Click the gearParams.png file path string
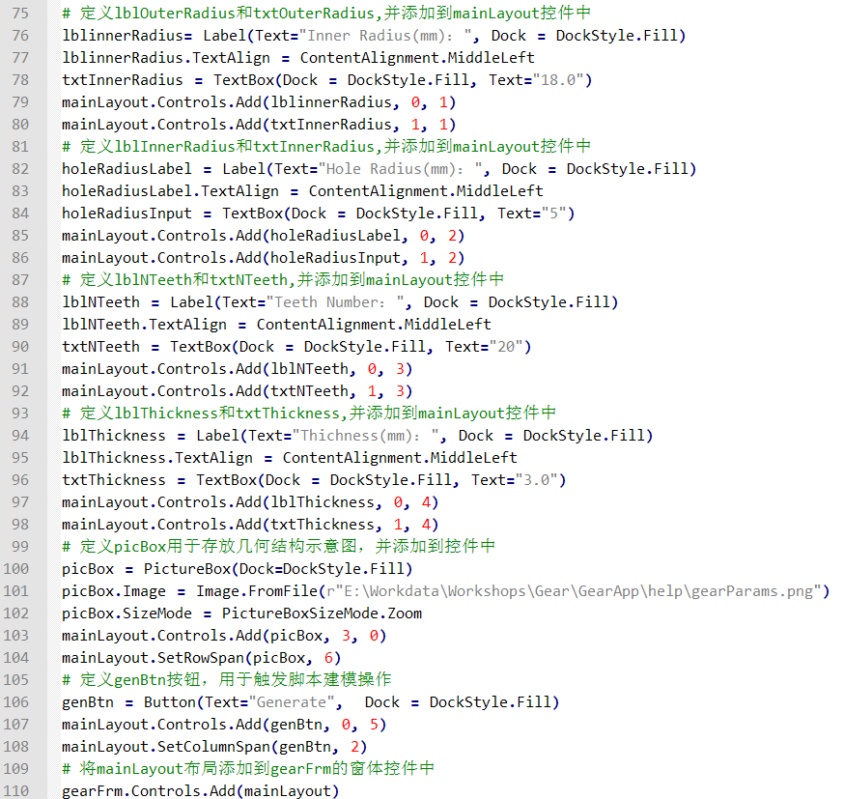This screenshot has width=844, height=799. [x=574, y=591]
